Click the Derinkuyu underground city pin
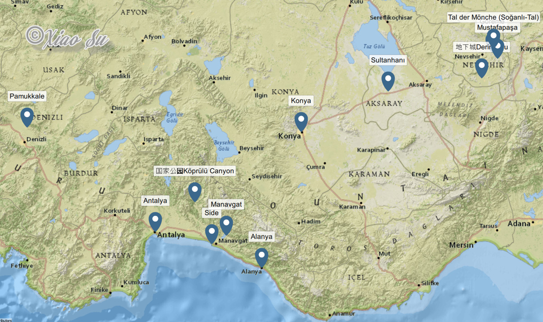Viewport: 543px width, 322px height. pos(482,67)
